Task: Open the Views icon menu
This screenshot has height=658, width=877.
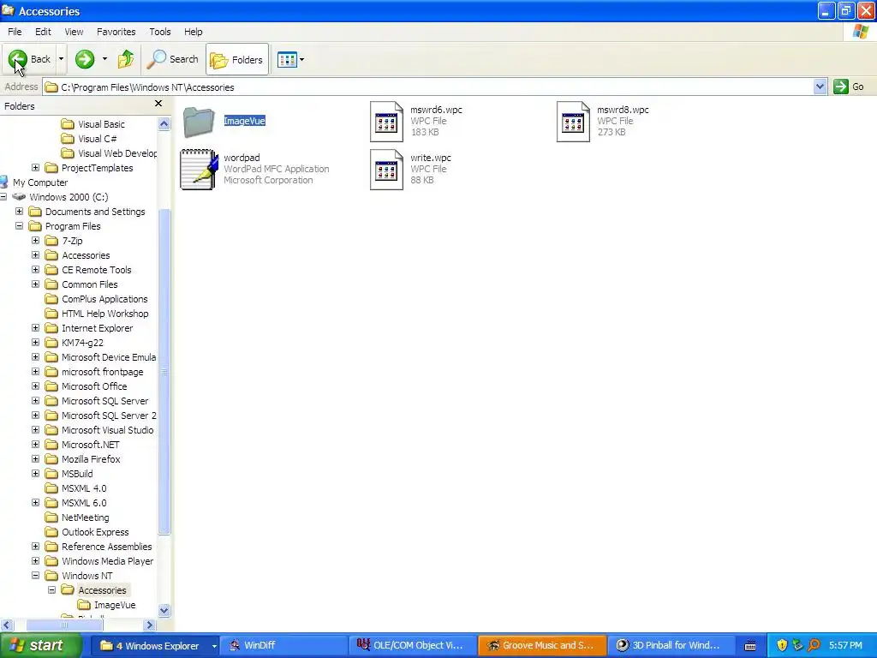Action: (290, 59)
